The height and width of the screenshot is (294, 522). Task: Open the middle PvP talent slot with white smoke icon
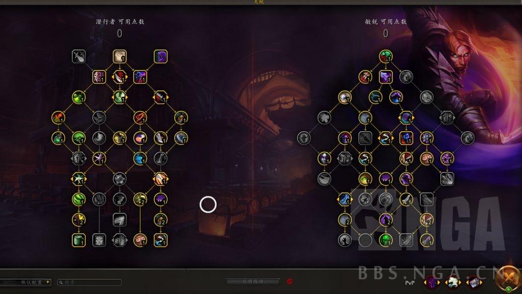tap(453, 282)
